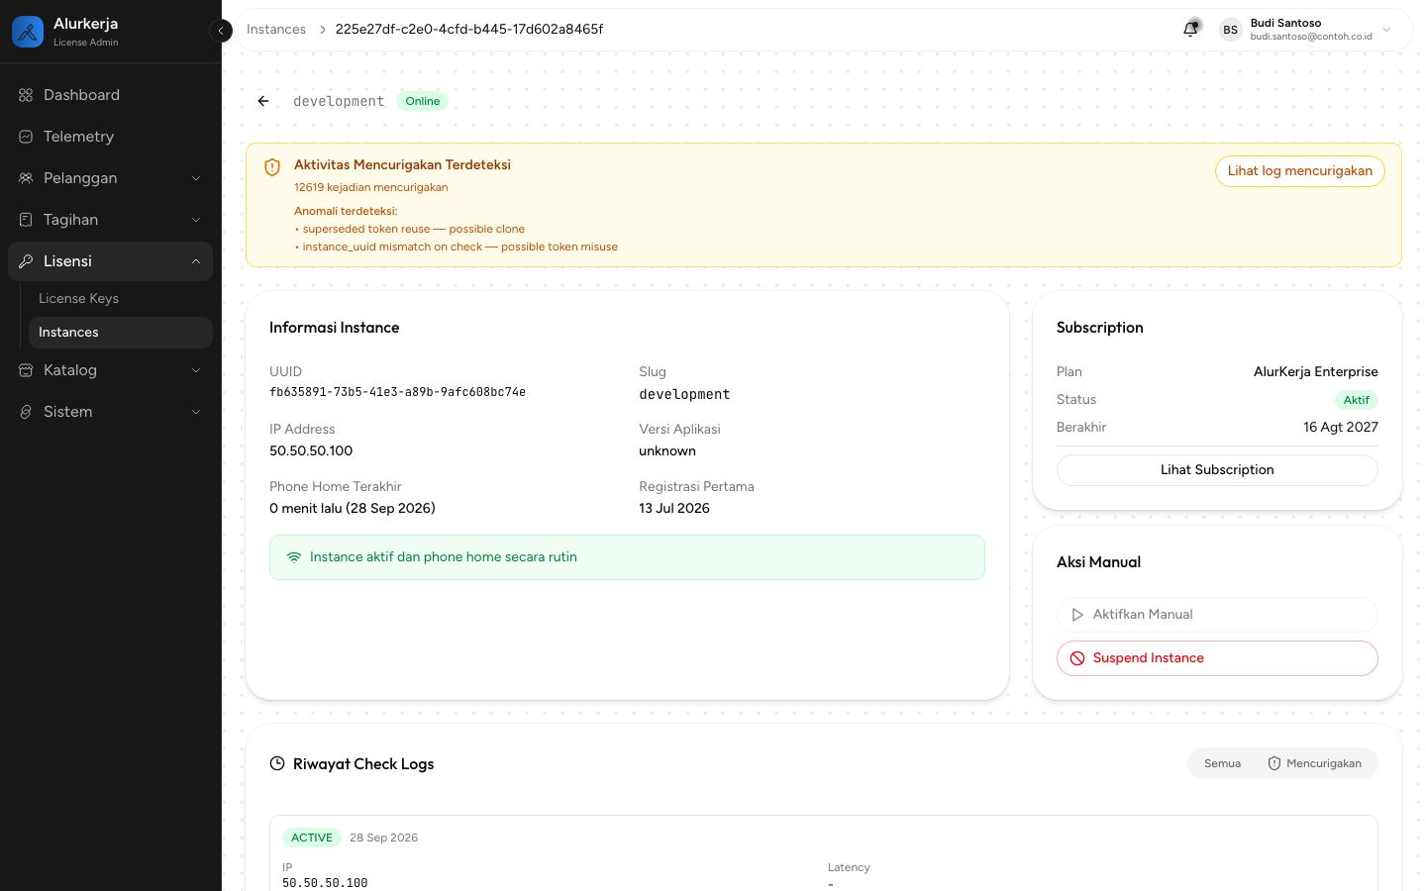Click the Pelanggan people icon
This screenshot has width=1426, height=891.
point(26,178)
